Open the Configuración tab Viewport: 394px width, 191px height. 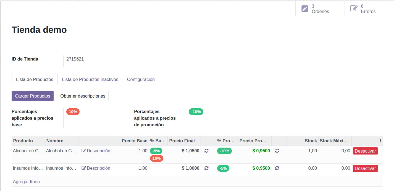click(x=141, y=79)
